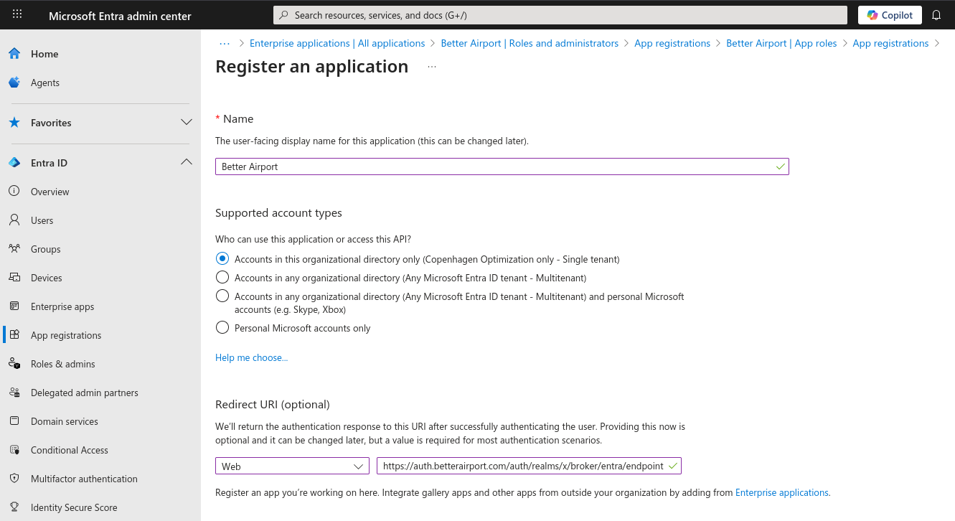Select Multitenant any organizational directory option
This screenshot has width=955, height=521.
click(x=222, y=278)
